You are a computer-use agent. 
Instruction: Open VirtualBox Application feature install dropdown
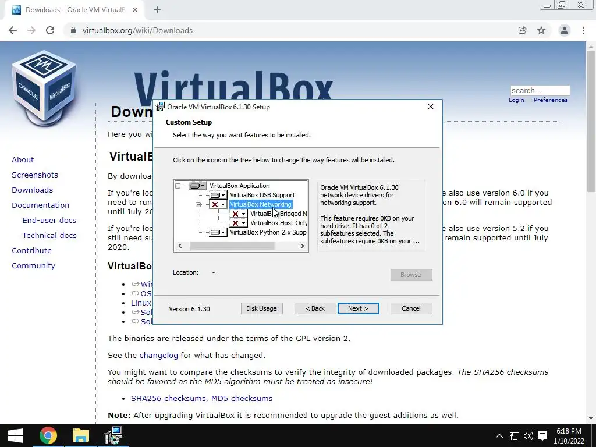[198, 186]
